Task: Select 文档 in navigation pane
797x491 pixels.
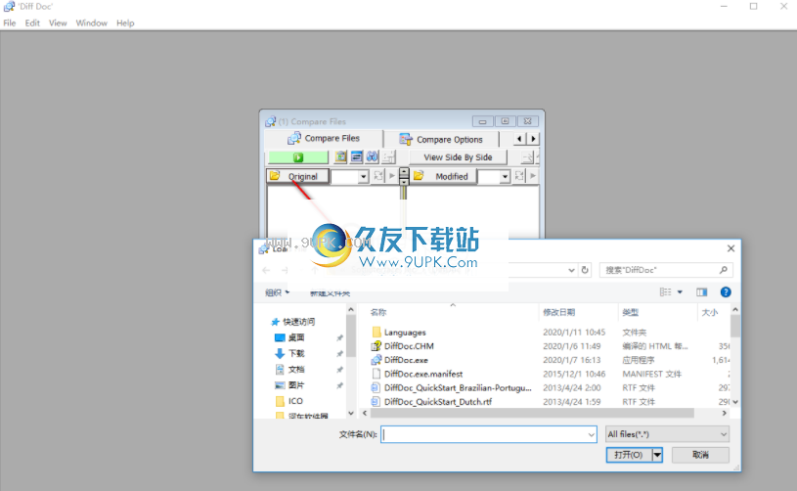Action: pyautogui.click(x=296, y=369)
